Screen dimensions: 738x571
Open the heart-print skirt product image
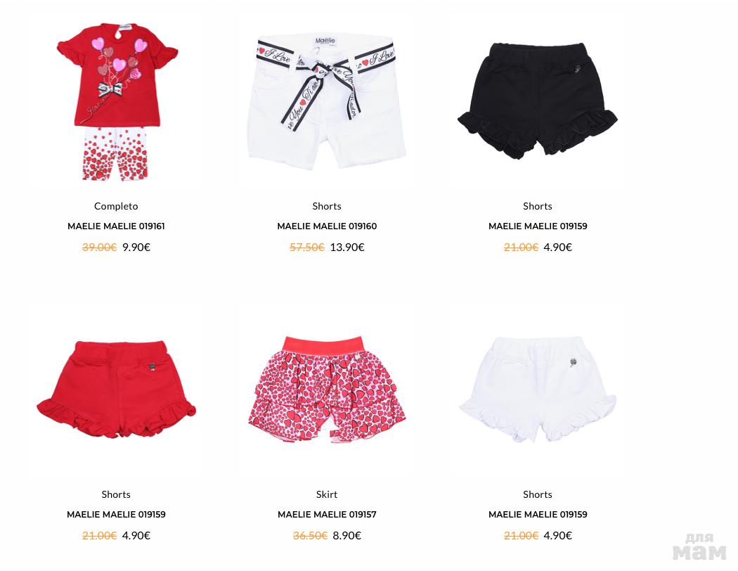pos(327,390)
